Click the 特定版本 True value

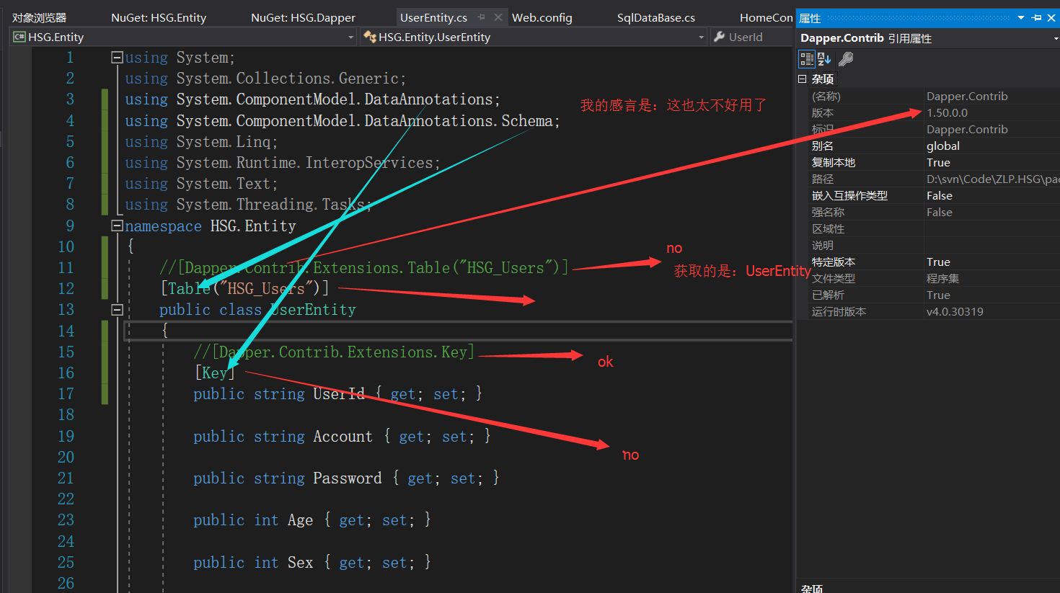point(938,262)
